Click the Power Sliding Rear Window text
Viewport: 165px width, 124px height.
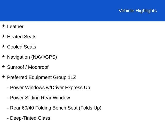point(40,98)
